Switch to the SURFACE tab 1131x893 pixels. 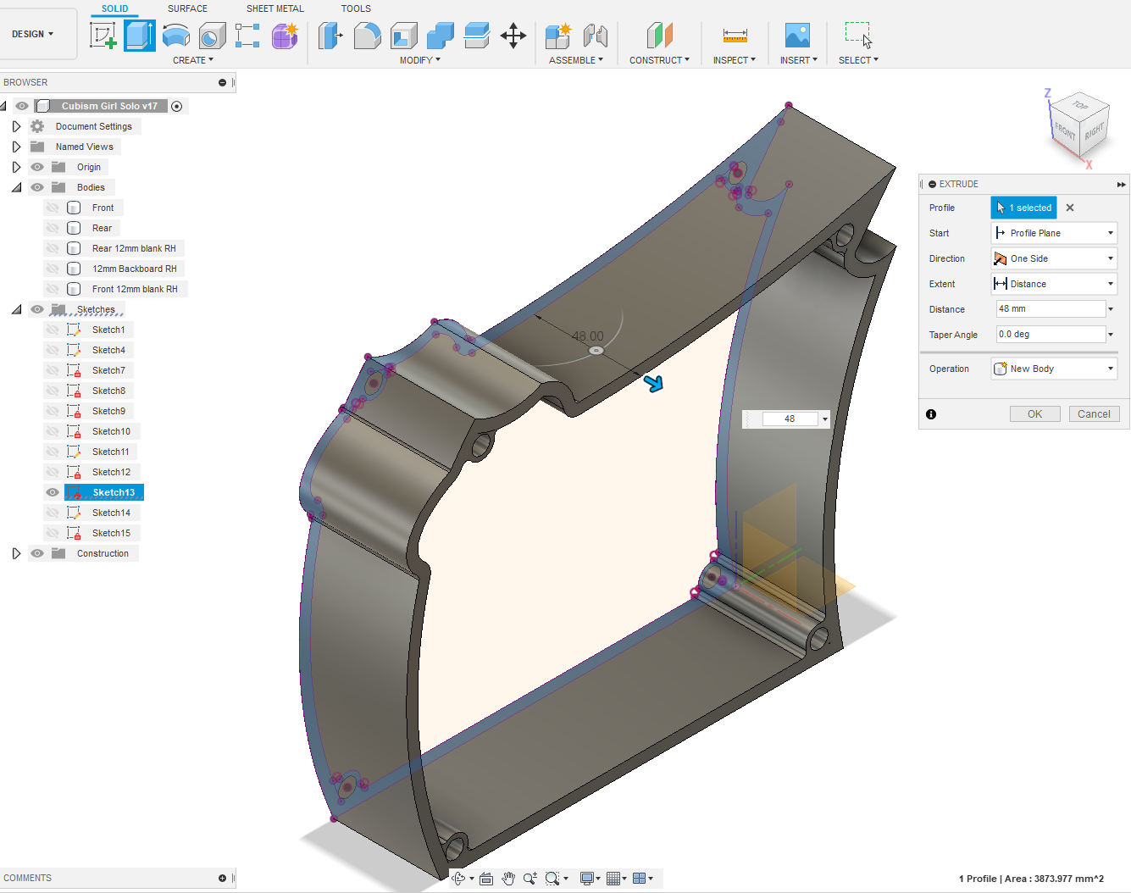[187, 8]
